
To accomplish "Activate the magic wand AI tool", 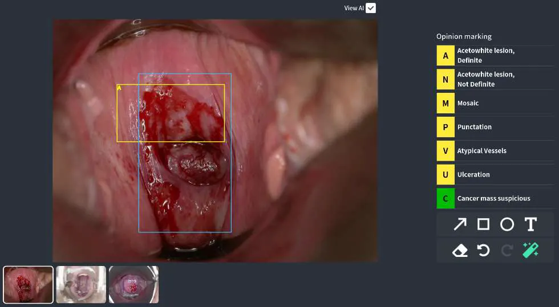I will point(530,250).
